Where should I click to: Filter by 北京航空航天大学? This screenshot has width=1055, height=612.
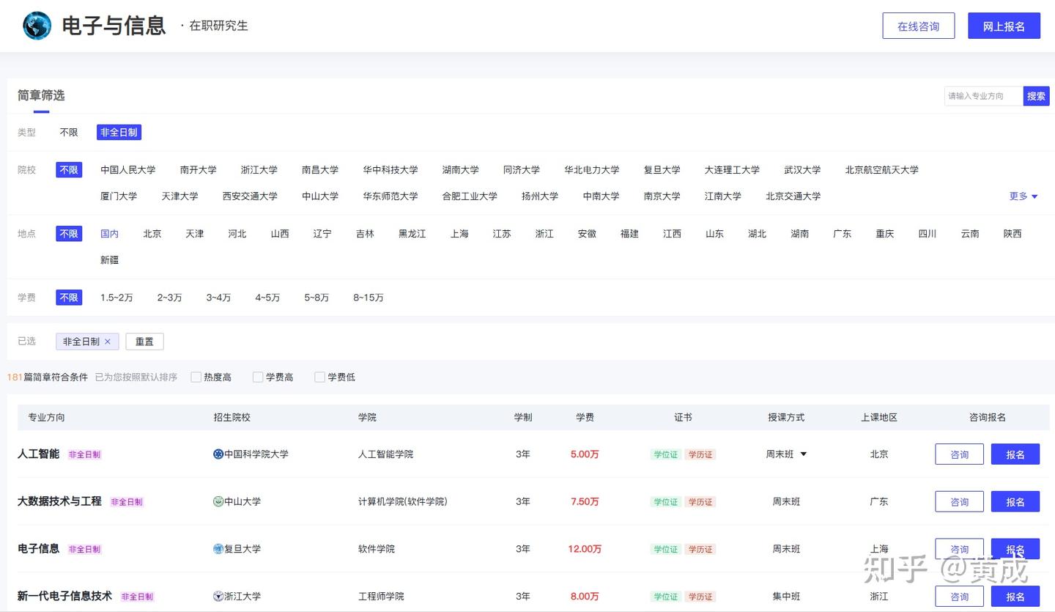[881, 170]
